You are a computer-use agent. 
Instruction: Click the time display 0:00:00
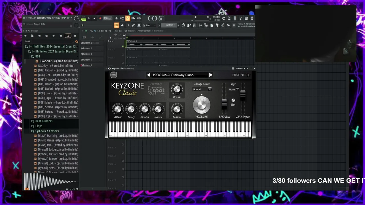[155, 19]
